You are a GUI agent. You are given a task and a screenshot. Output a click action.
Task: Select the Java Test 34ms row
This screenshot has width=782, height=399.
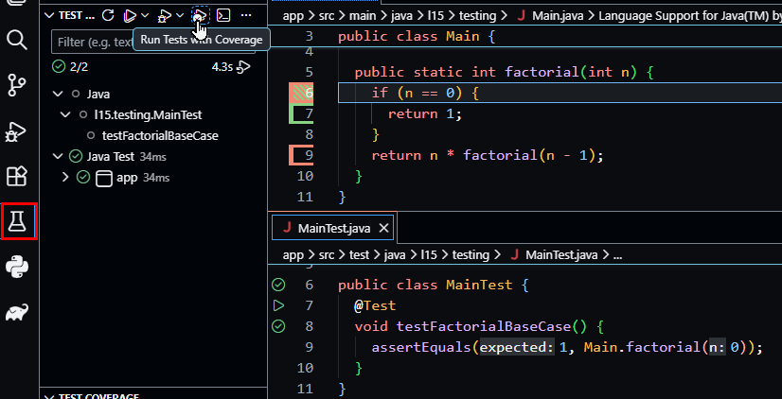pos(153,156)
